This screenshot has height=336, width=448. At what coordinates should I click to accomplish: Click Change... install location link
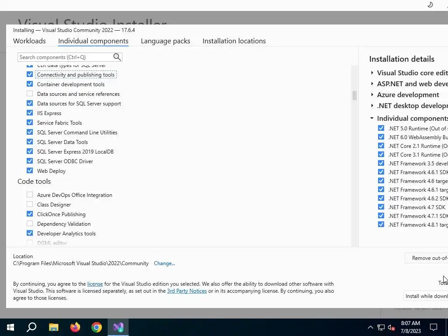click(164, 263)
